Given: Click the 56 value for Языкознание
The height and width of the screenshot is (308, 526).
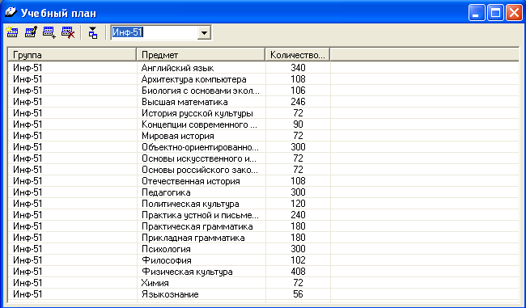Looking at the screenshot, I should (299, 294).
